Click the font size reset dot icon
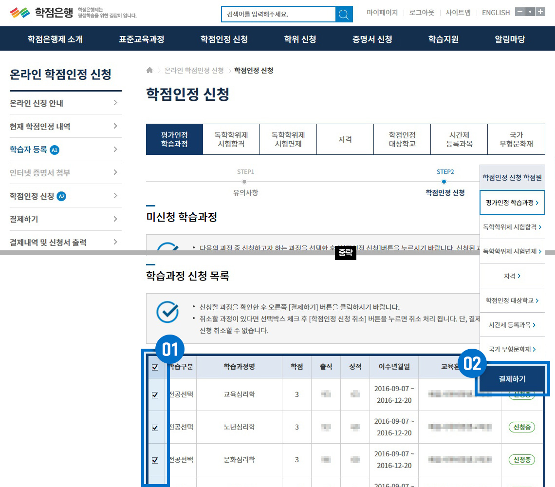This screenshot has height=487, width=555. point(530,12)
